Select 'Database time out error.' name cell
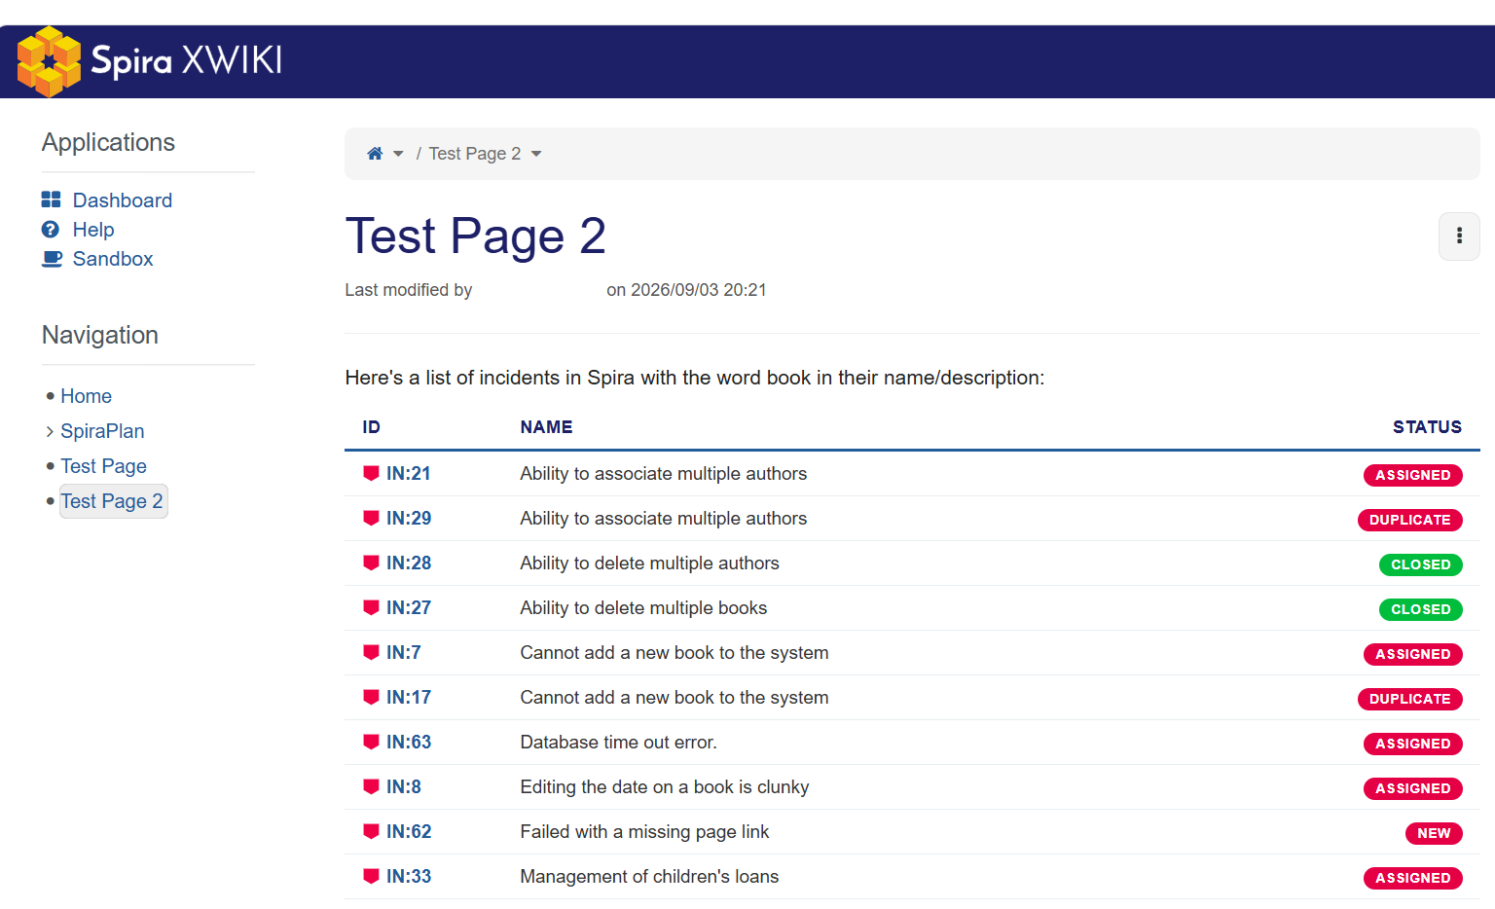The height and width of the screenshot is (909, 1495). [x=618, y=743]
